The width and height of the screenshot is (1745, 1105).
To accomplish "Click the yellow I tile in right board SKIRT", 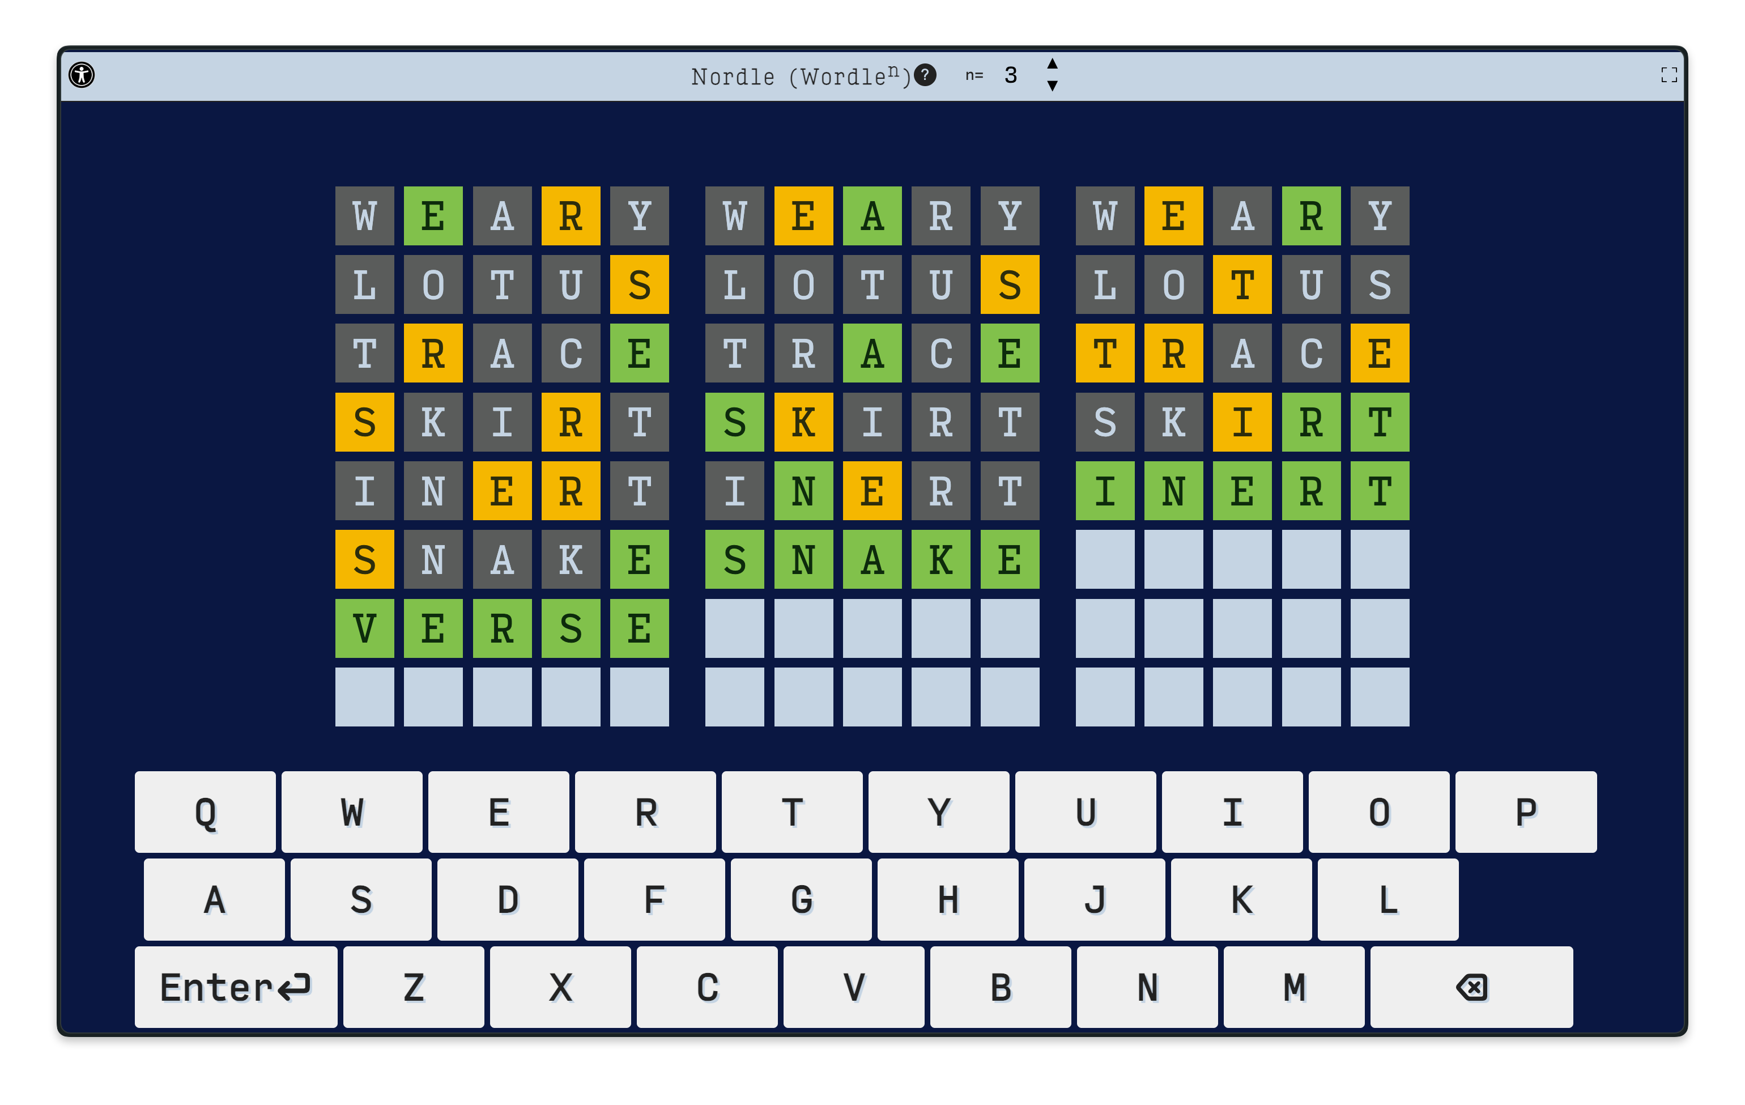I will pos(1242,422).
